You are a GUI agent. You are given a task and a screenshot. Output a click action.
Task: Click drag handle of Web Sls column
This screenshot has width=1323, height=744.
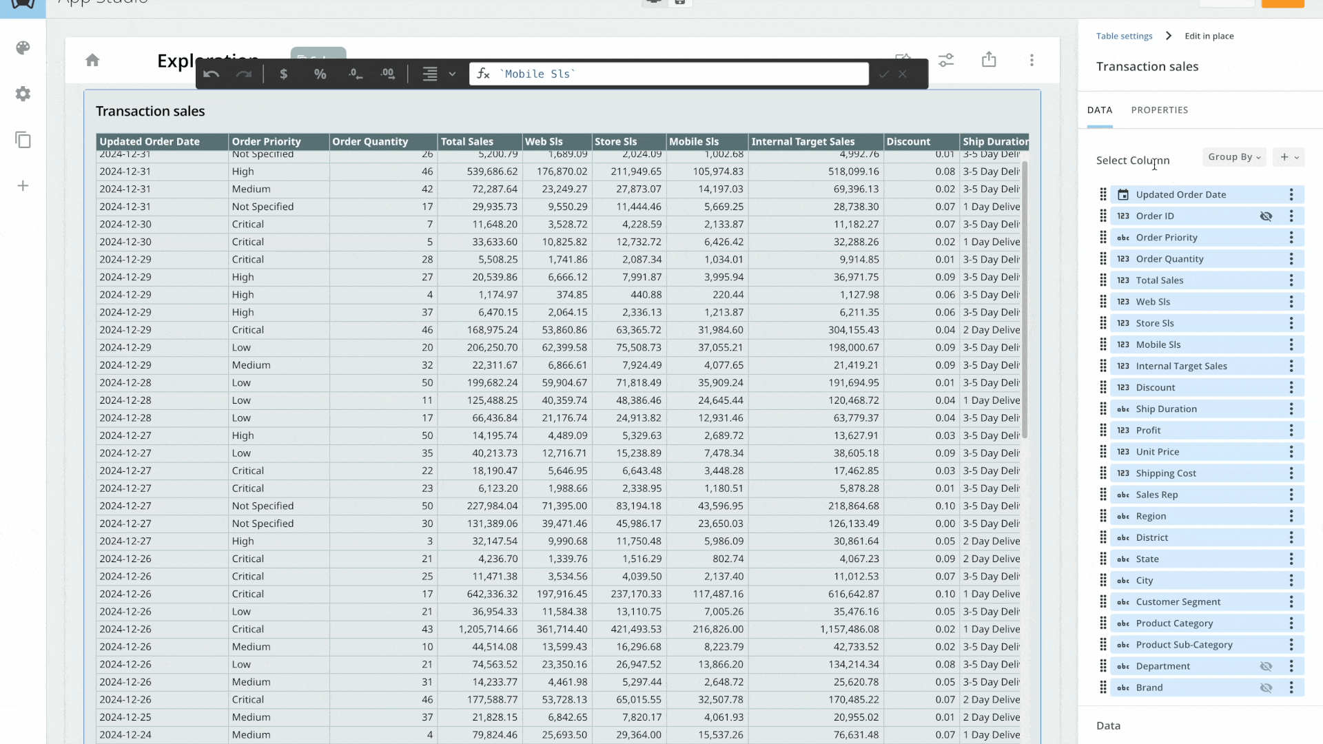point(1102,302)
